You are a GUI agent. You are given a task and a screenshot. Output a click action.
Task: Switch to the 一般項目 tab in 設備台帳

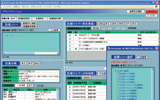21,86
